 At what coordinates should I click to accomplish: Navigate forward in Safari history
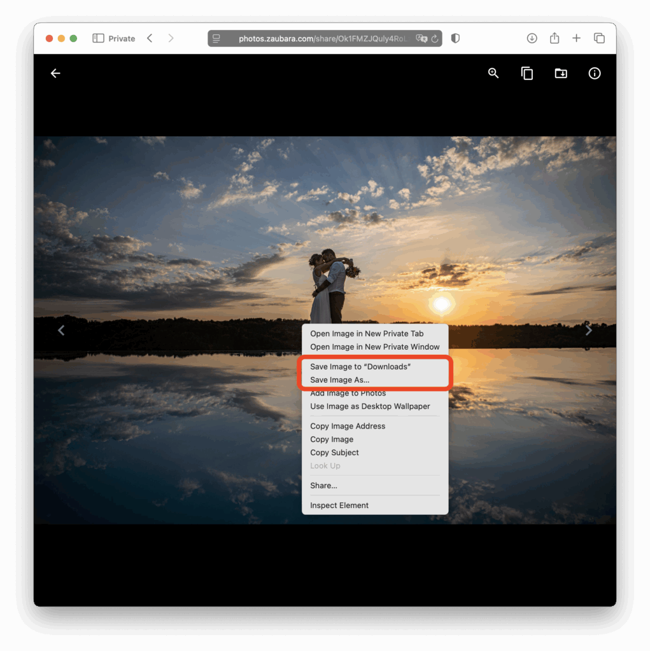[x=171, y=38]
